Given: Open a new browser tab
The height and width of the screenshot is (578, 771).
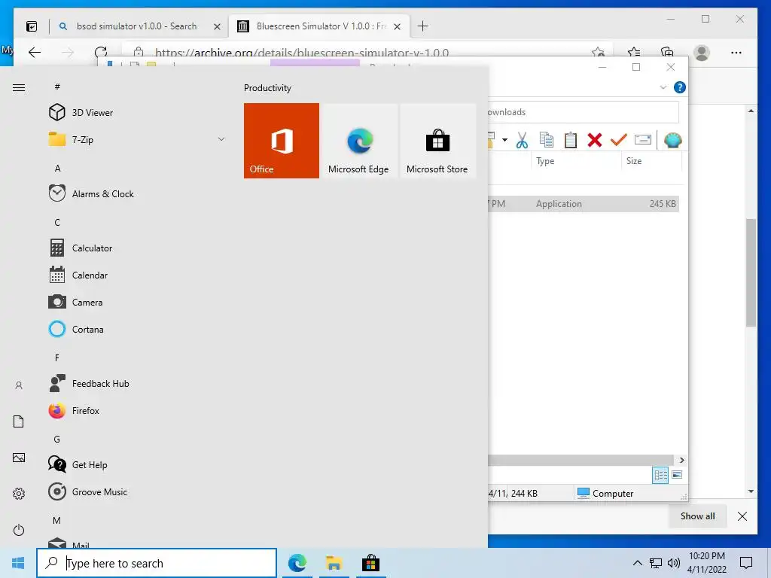Looking at the screenshot, I should pyautogui.click(x=422, y=26).
